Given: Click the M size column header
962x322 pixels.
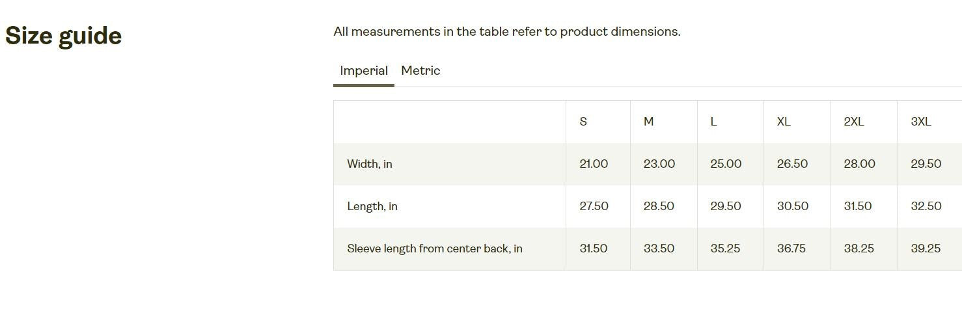Looking at the screenshot, I should click(648, 122).
